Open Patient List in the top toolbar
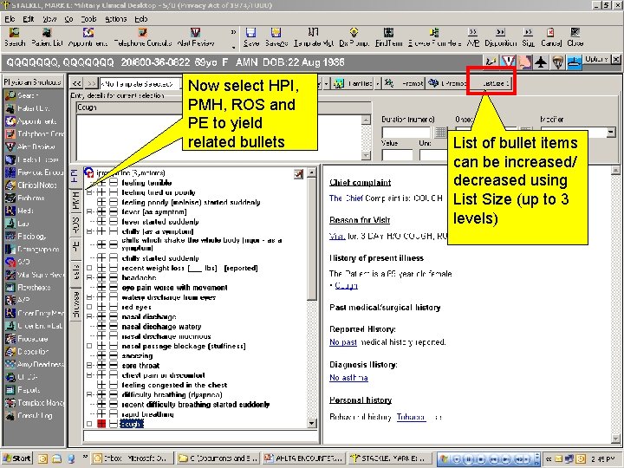Viewport: 624px width, 468px height. (47, 37)
